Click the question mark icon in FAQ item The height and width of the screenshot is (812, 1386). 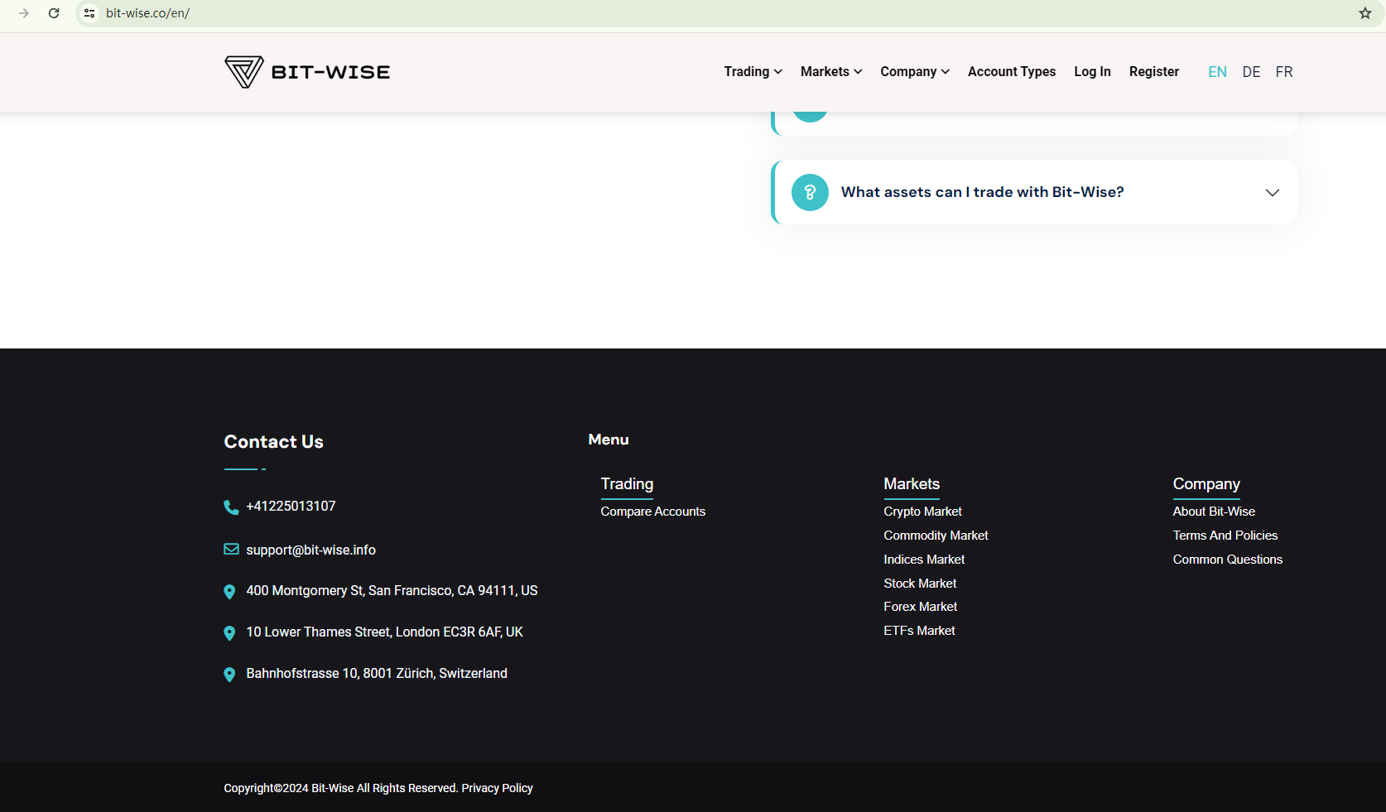pos(810,192)
